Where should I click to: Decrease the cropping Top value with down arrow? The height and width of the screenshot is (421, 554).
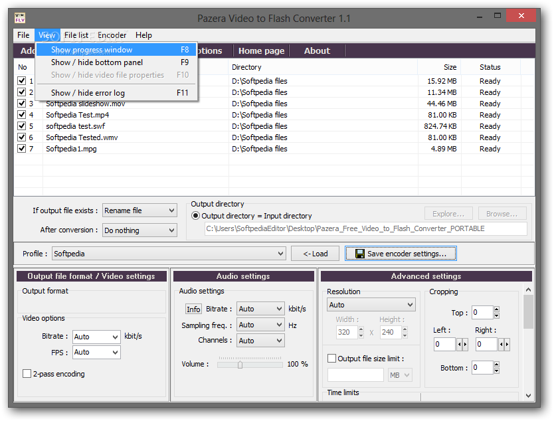497,315
